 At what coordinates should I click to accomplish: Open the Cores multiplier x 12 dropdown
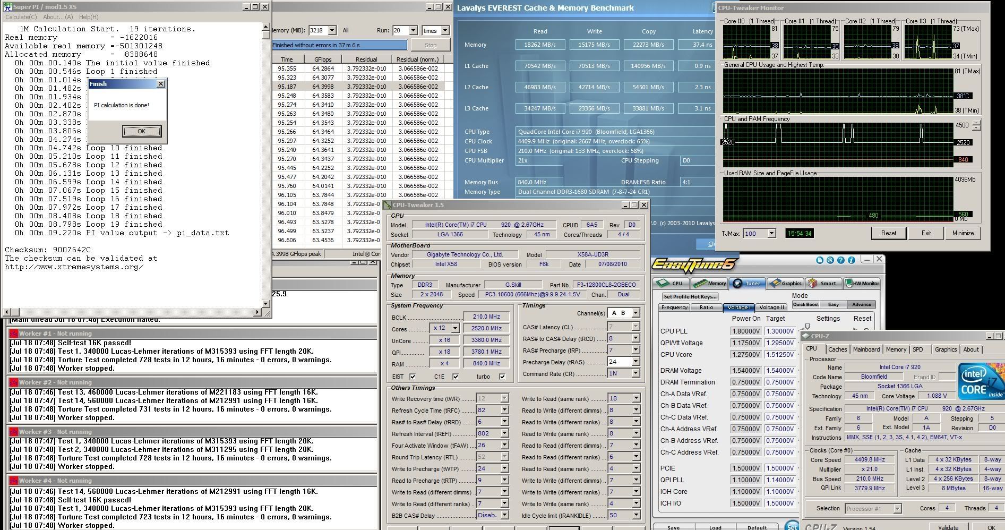[456, 328]
